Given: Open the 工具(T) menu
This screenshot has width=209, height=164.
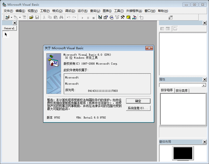Looking at the screenshot, I should coord(119,11).
